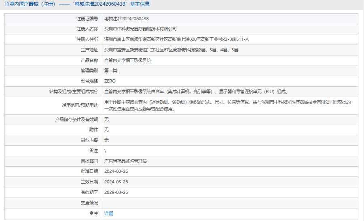Select production address 深圳市宝安区新安街道兴东社区
This screenshot has width=364, height=221.
(x=171, y=50)
